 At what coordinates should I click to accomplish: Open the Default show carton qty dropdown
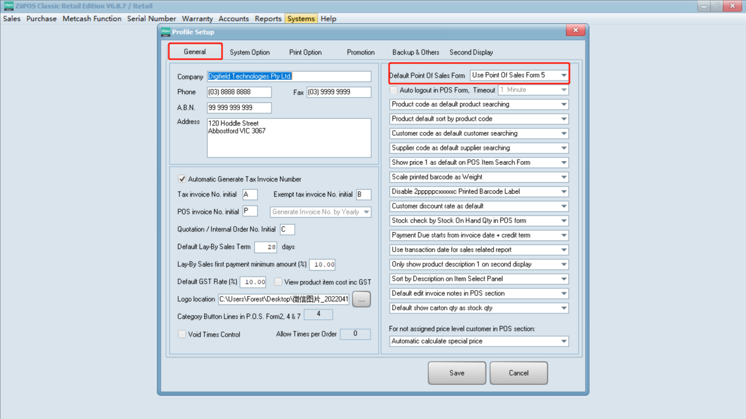562,308
